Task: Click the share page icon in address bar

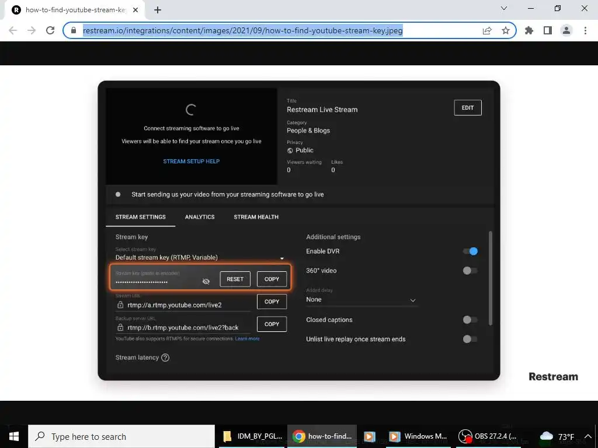Action: point(487,30)
